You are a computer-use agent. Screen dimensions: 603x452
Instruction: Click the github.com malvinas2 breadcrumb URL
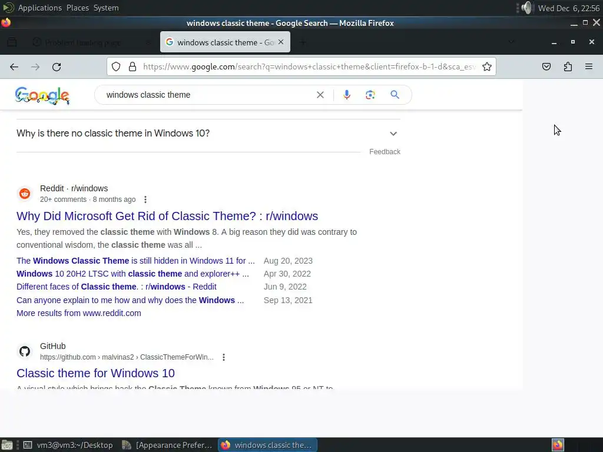click(x=127, y=357)
